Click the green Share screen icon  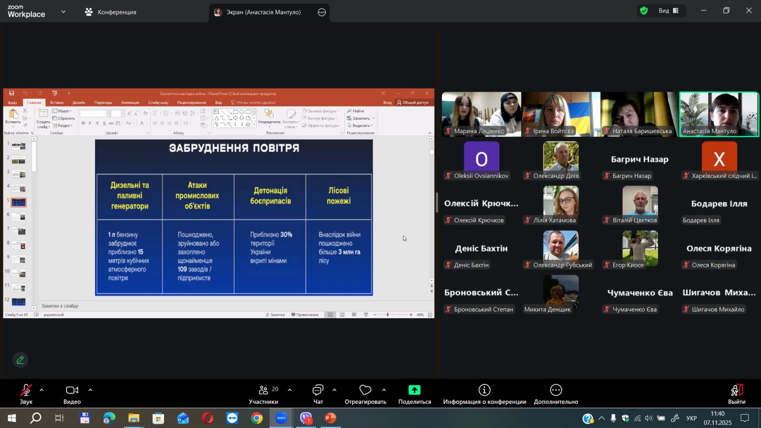pos(414,390)
